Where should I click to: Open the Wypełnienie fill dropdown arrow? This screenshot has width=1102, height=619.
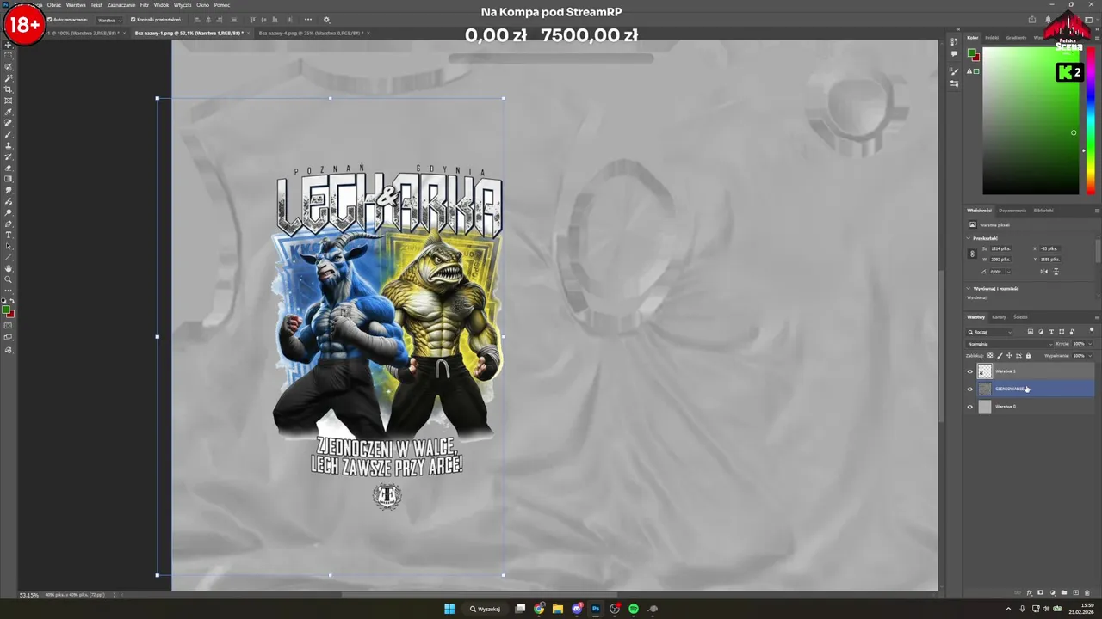coord(1090,355)
